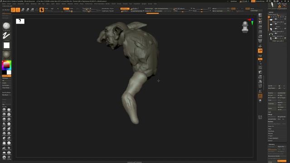290x163 pixels.
Task: Click the Xpose icon in right shelf
Action: coord(260,117)
